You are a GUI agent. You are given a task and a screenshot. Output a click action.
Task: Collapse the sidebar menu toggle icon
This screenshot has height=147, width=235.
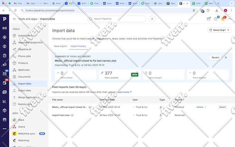(x=14, y=19)
